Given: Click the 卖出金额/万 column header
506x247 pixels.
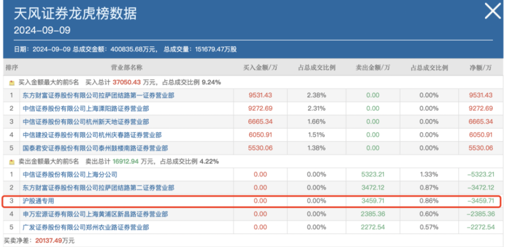Looking at the screenshot, I should click(373, 68).
